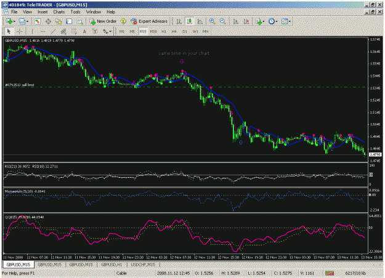Click the Cable profile in status bar
This screenshot has height=278, width=385.
(x=121, y=273)
